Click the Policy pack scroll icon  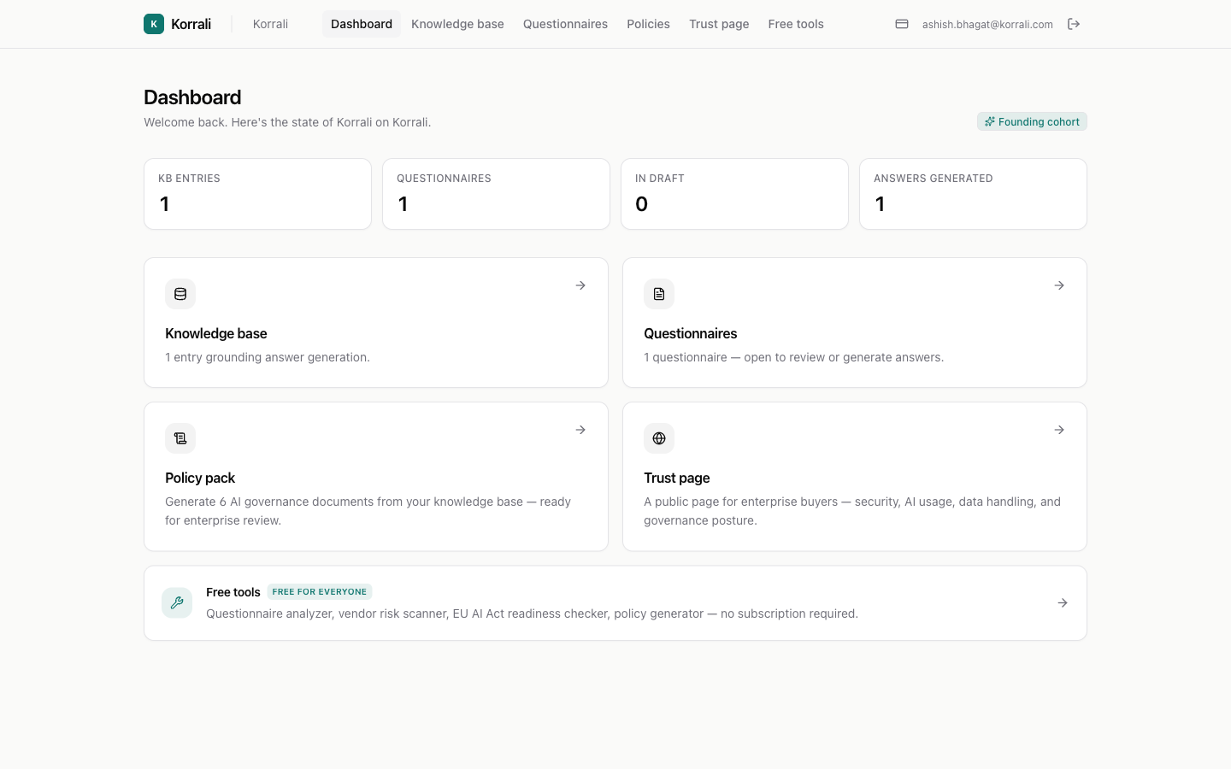click(180, 438)
